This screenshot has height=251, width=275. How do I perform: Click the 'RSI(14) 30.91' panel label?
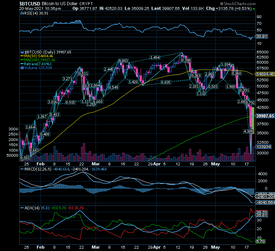[36, 13]
